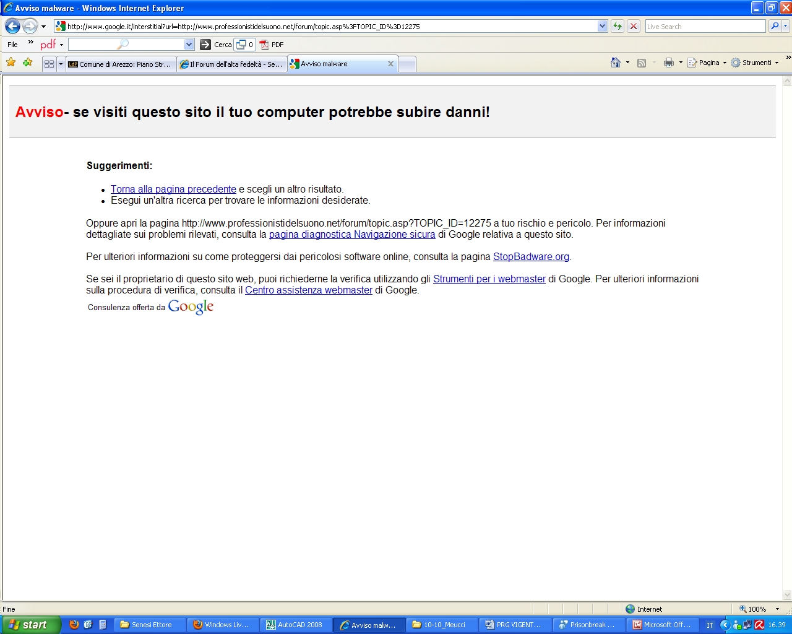Image resolution: width=792 pixels, height=634 pixels.
Task: Open the File menu
Action: click(13, 45)
